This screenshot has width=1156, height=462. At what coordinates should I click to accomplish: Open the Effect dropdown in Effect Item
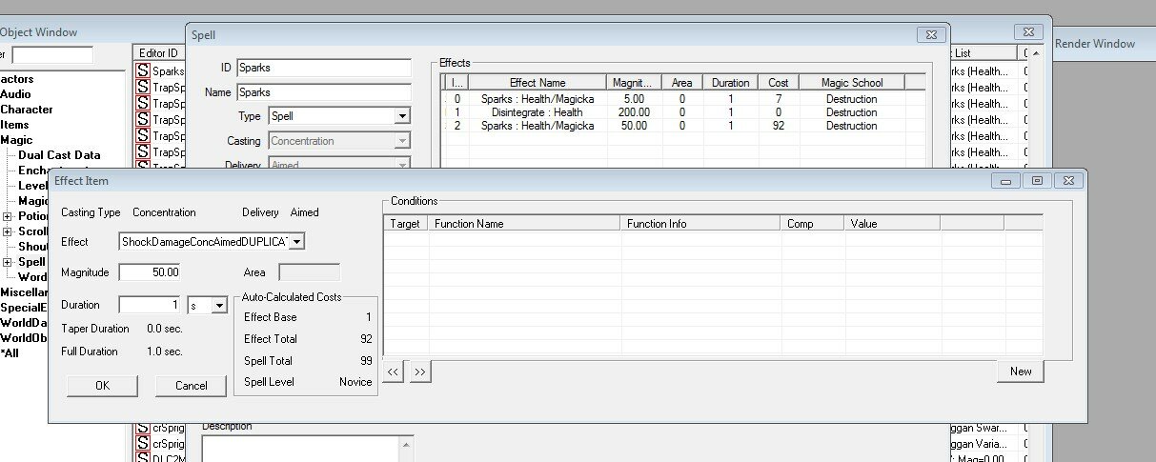click(x=296, y=242)
